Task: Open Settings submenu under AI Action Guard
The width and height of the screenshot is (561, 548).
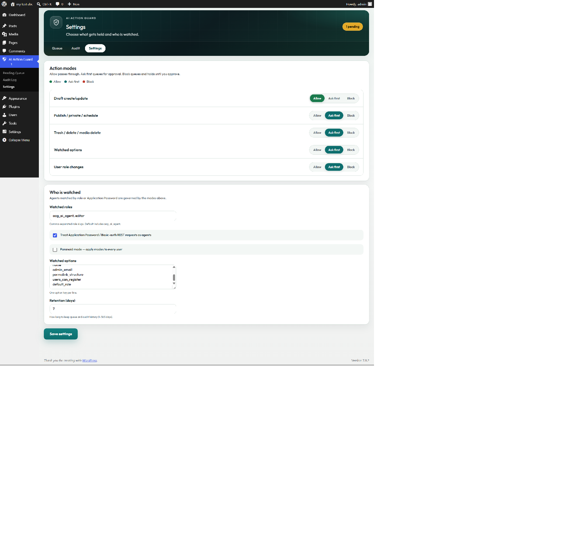Action: pos(8,87)
